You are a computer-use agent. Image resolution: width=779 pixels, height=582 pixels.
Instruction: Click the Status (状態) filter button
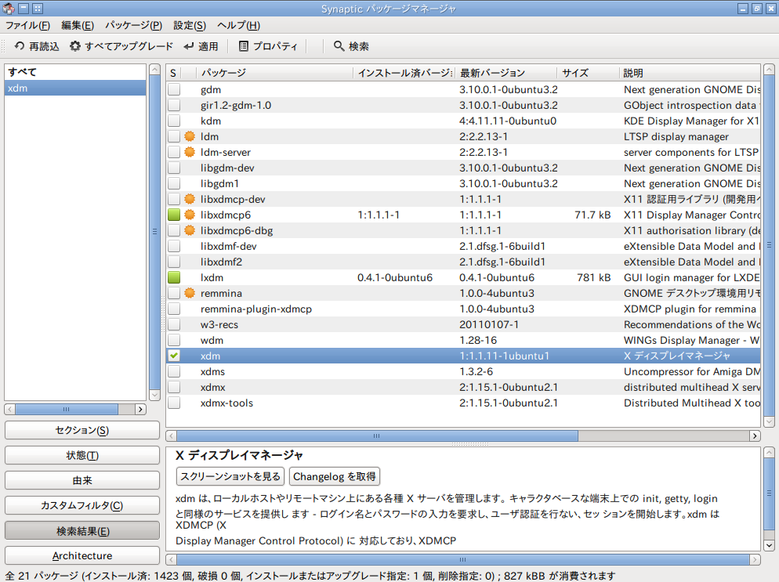[x=82, y=455]
